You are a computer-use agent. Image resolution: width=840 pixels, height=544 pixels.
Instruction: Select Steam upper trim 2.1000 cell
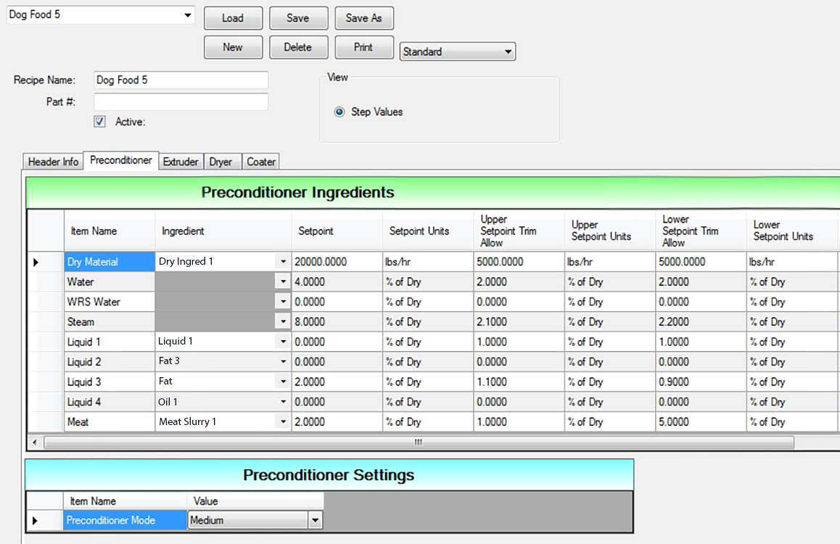pos(519,322)
